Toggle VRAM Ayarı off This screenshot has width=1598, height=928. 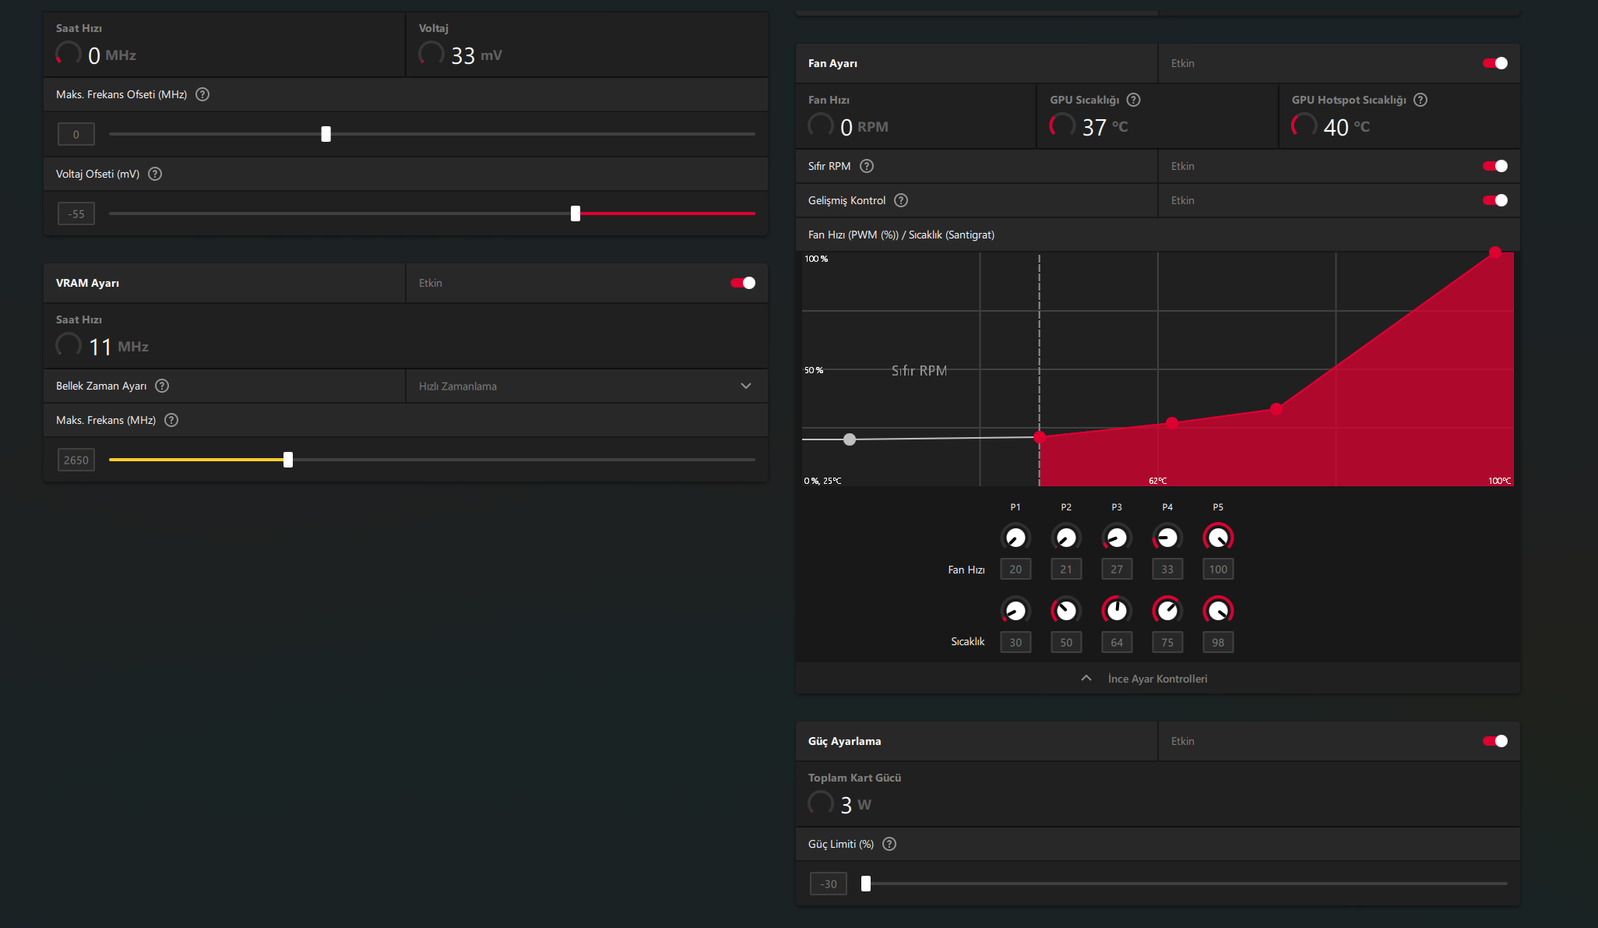(742, 283)
